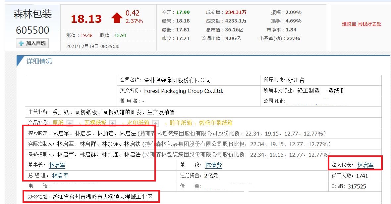Image resolution: width=391 pixels, height=204 pixels.
Task: Open the 理财宝 闲钱好去处 ad link
Action: (362, 24)
